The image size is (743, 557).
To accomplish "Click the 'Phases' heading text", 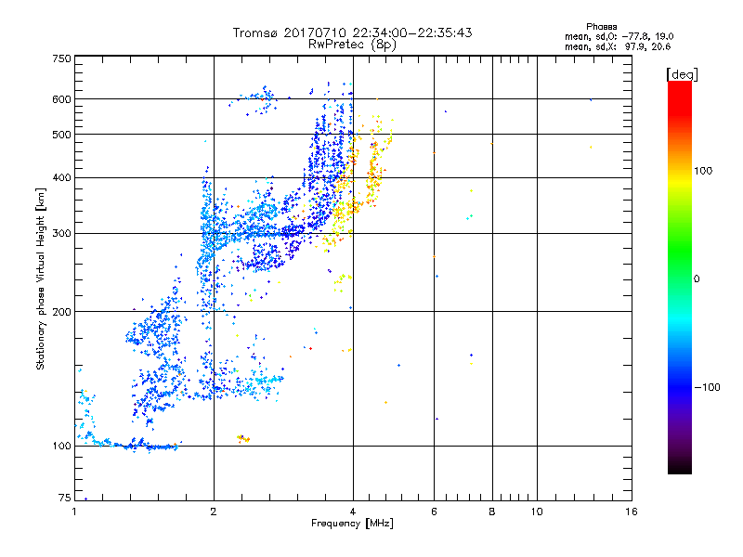I will click(601, 27).
